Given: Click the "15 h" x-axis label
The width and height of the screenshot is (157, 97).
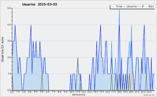Looking at the screenshot, I should (x=102, y=92).
